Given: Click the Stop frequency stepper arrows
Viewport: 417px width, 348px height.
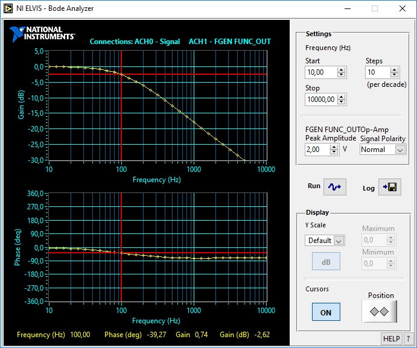Looking at the screenshot, I should coord(341,100).
